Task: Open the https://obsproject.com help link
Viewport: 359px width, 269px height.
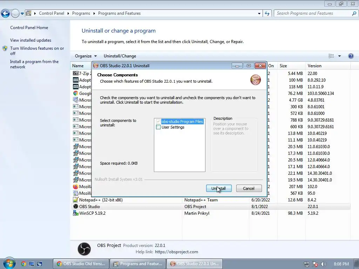Action: (x=176, y=251)
